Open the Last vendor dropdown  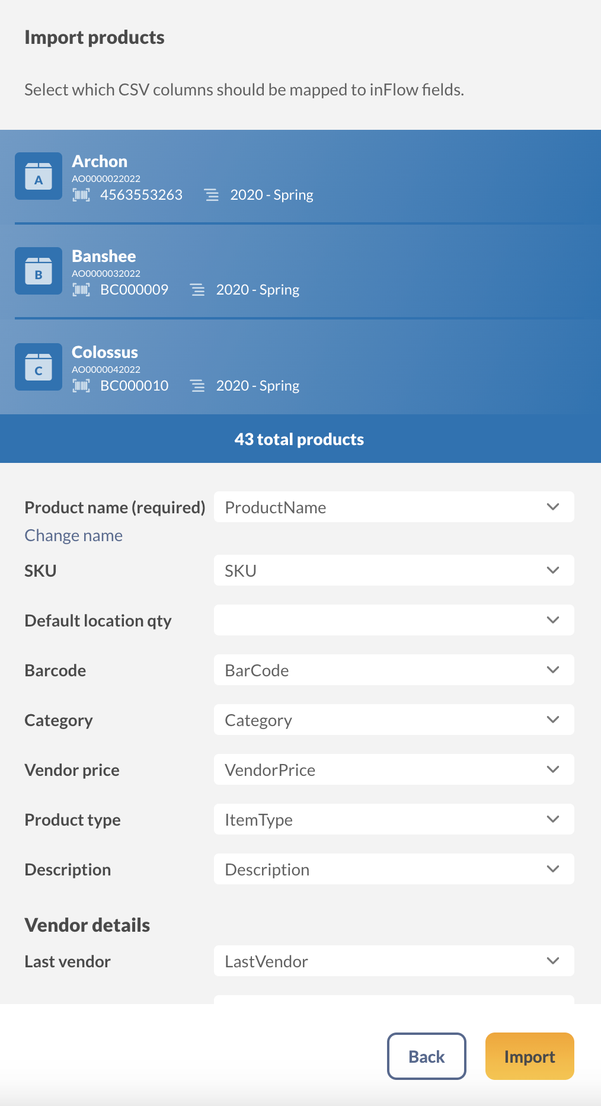click(x=394, y=961)
